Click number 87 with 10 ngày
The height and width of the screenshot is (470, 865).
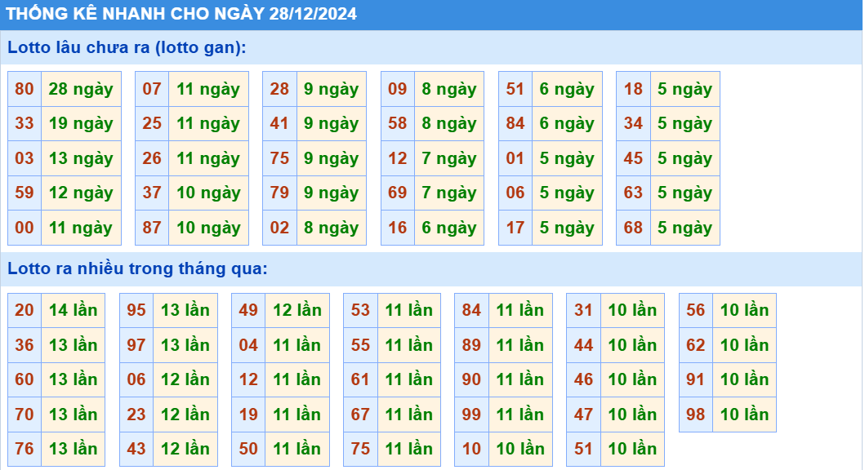152,228
